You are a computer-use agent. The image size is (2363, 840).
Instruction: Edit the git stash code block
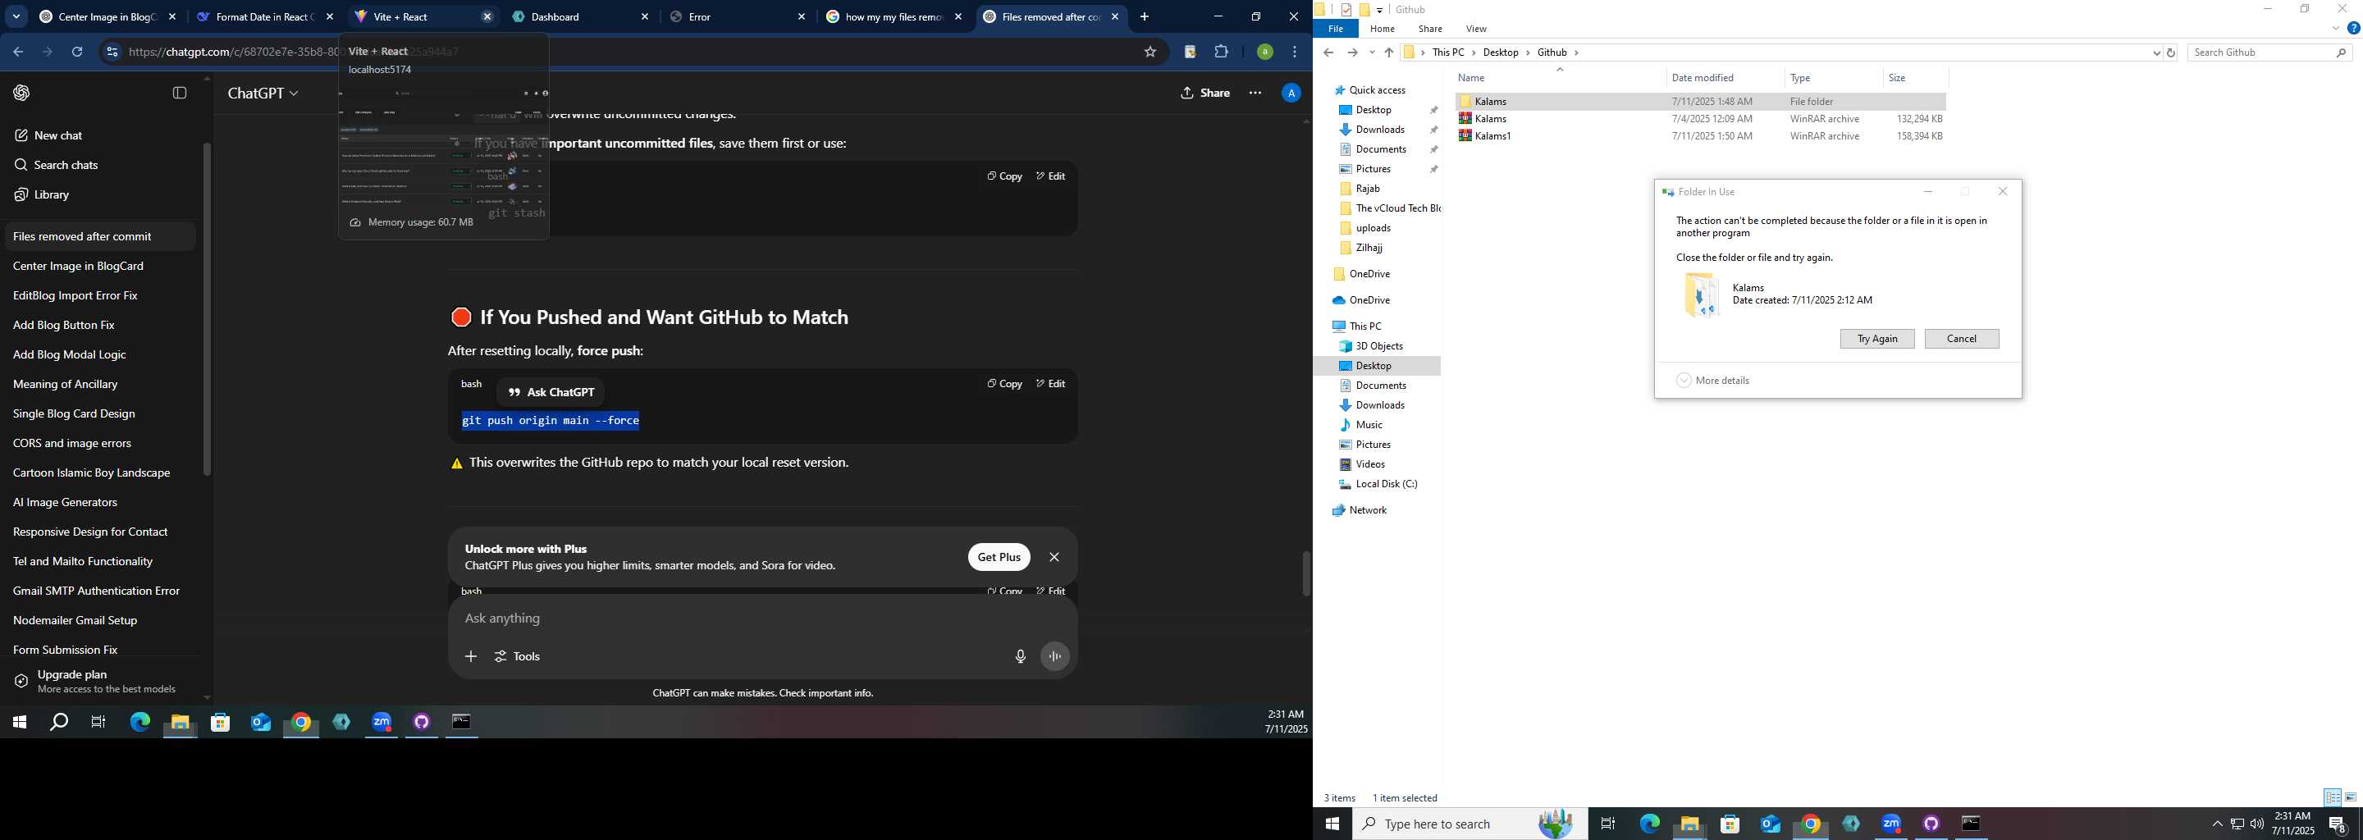(1050, 176)
